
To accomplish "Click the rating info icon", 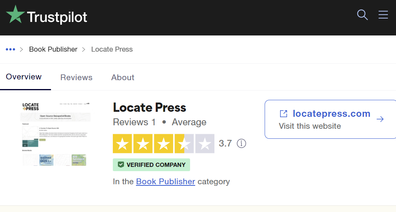I will tap(241, 144).
